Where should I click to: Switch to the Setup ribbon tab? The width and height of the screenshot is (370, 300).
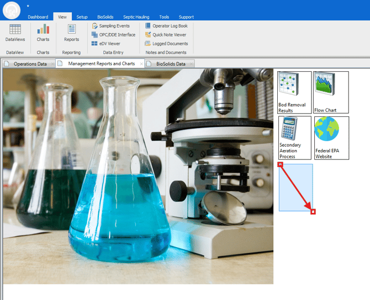point(82,17)
